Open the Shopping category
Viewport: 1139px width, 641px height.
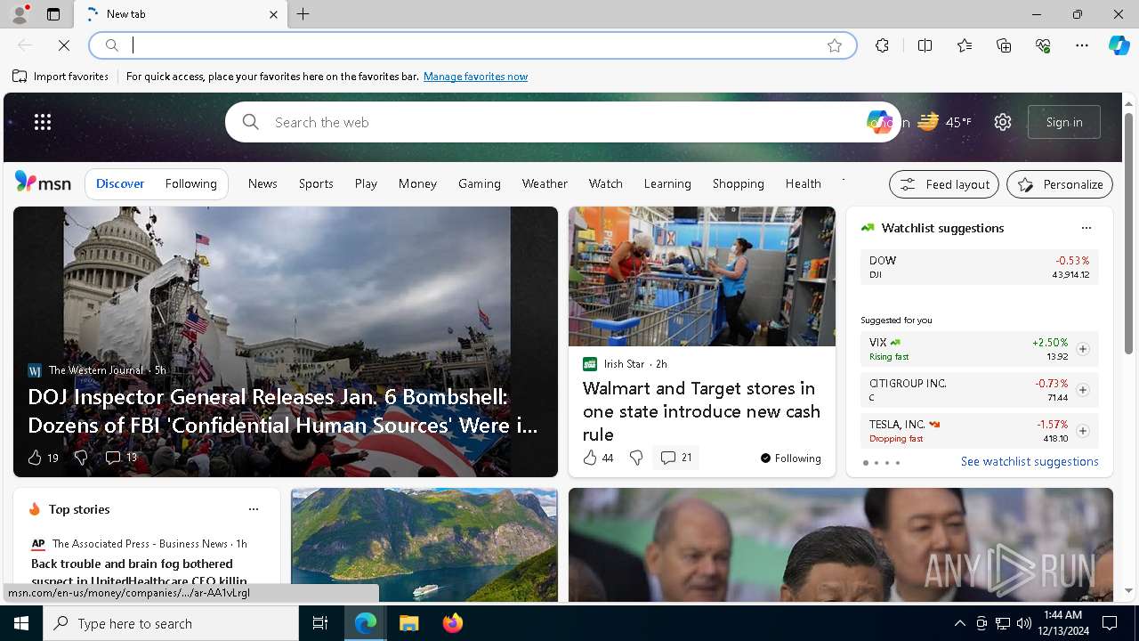[x=739, y=183]
